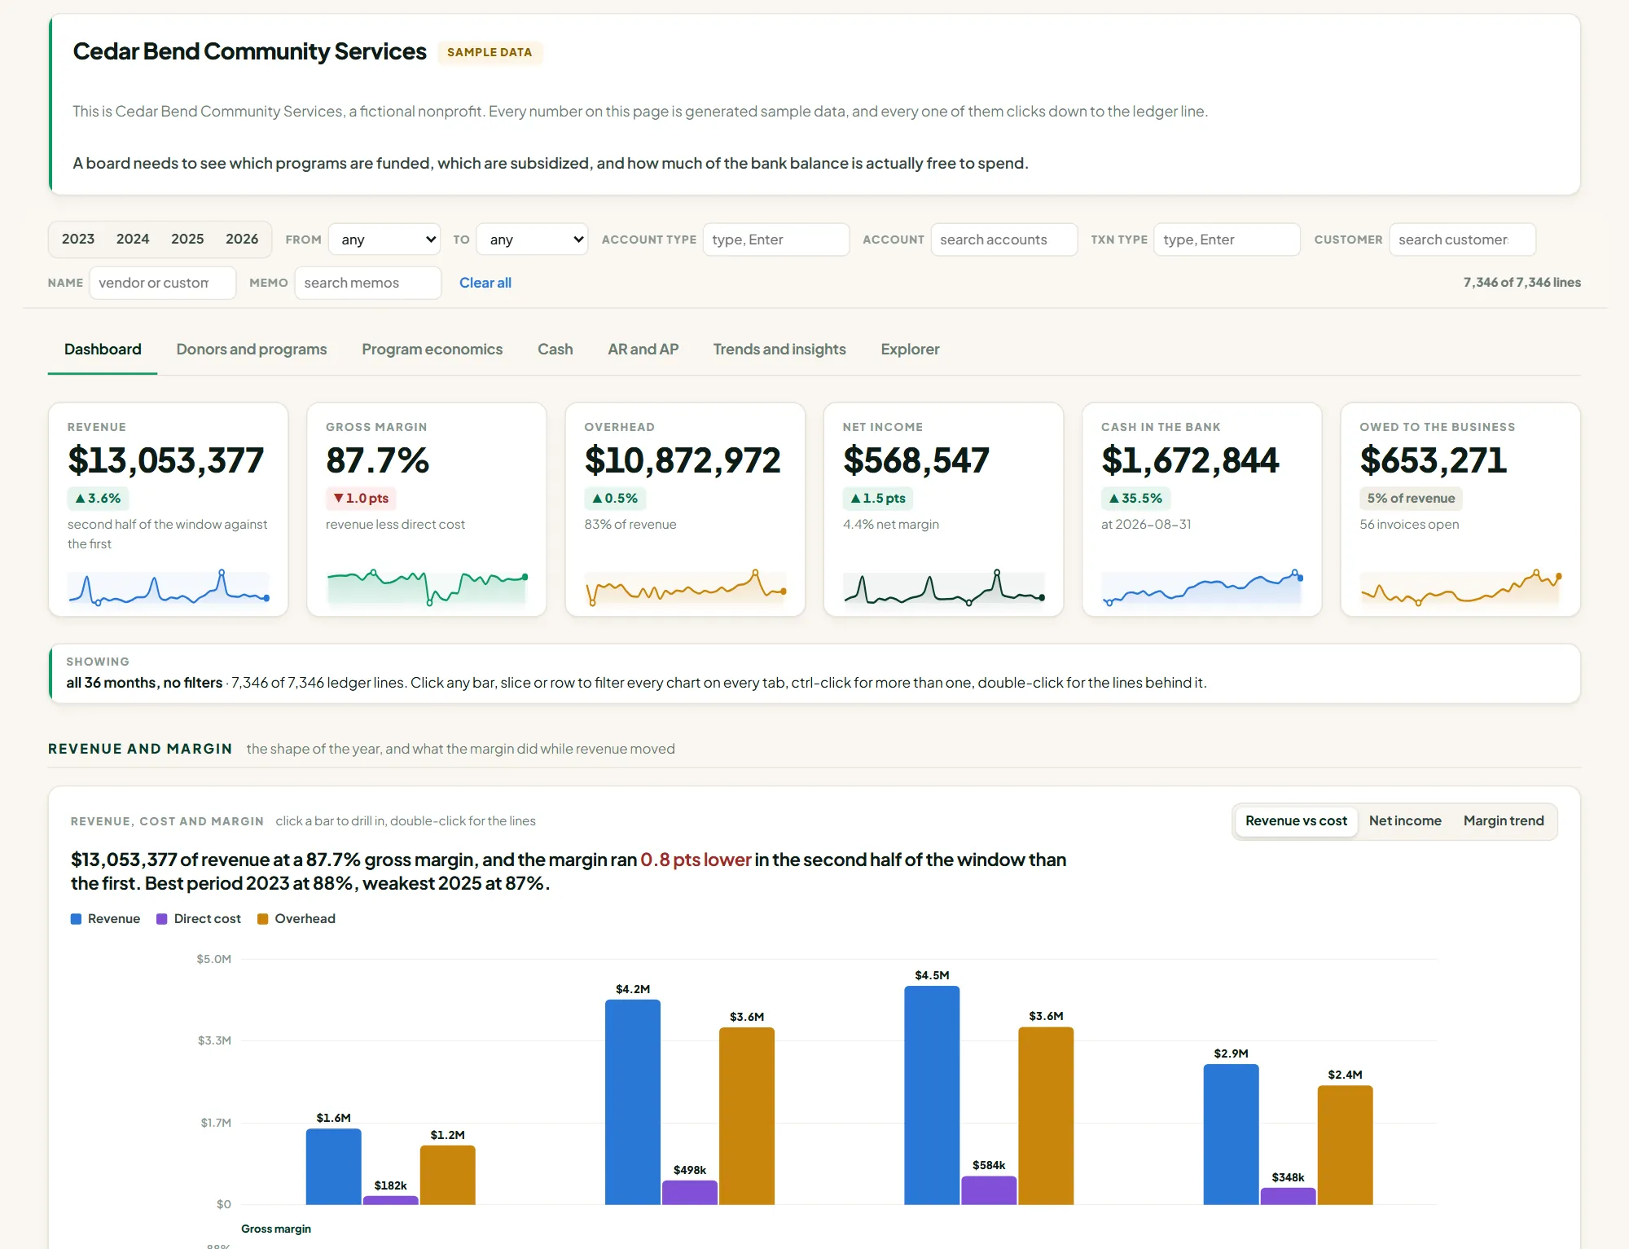Open the TO date dropdown
Screen dimensions: 1629x1249
pyautogui.click(x=533, y=240)
